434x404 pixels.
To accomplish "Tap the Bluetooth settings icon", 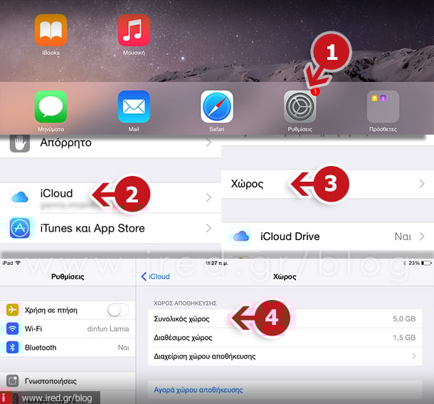I will (13, 347).
